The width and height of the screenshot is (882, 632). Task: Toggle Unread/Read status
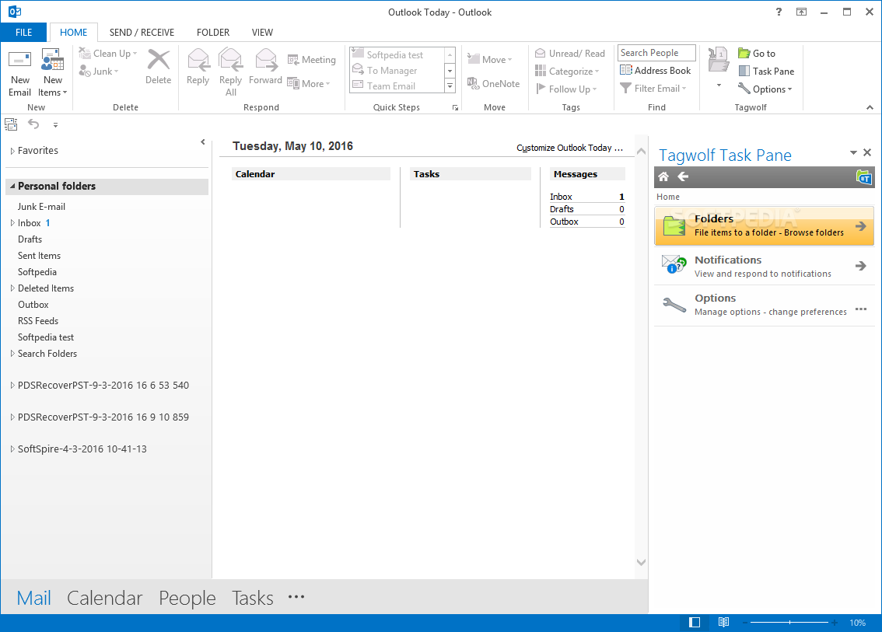coord(570,54)
